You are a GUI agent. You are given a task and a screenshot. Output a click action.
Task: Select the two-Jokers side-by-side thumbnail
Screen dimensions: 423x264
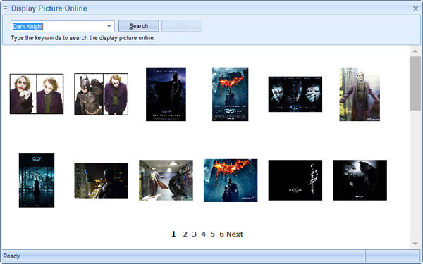tap(37, 94)
